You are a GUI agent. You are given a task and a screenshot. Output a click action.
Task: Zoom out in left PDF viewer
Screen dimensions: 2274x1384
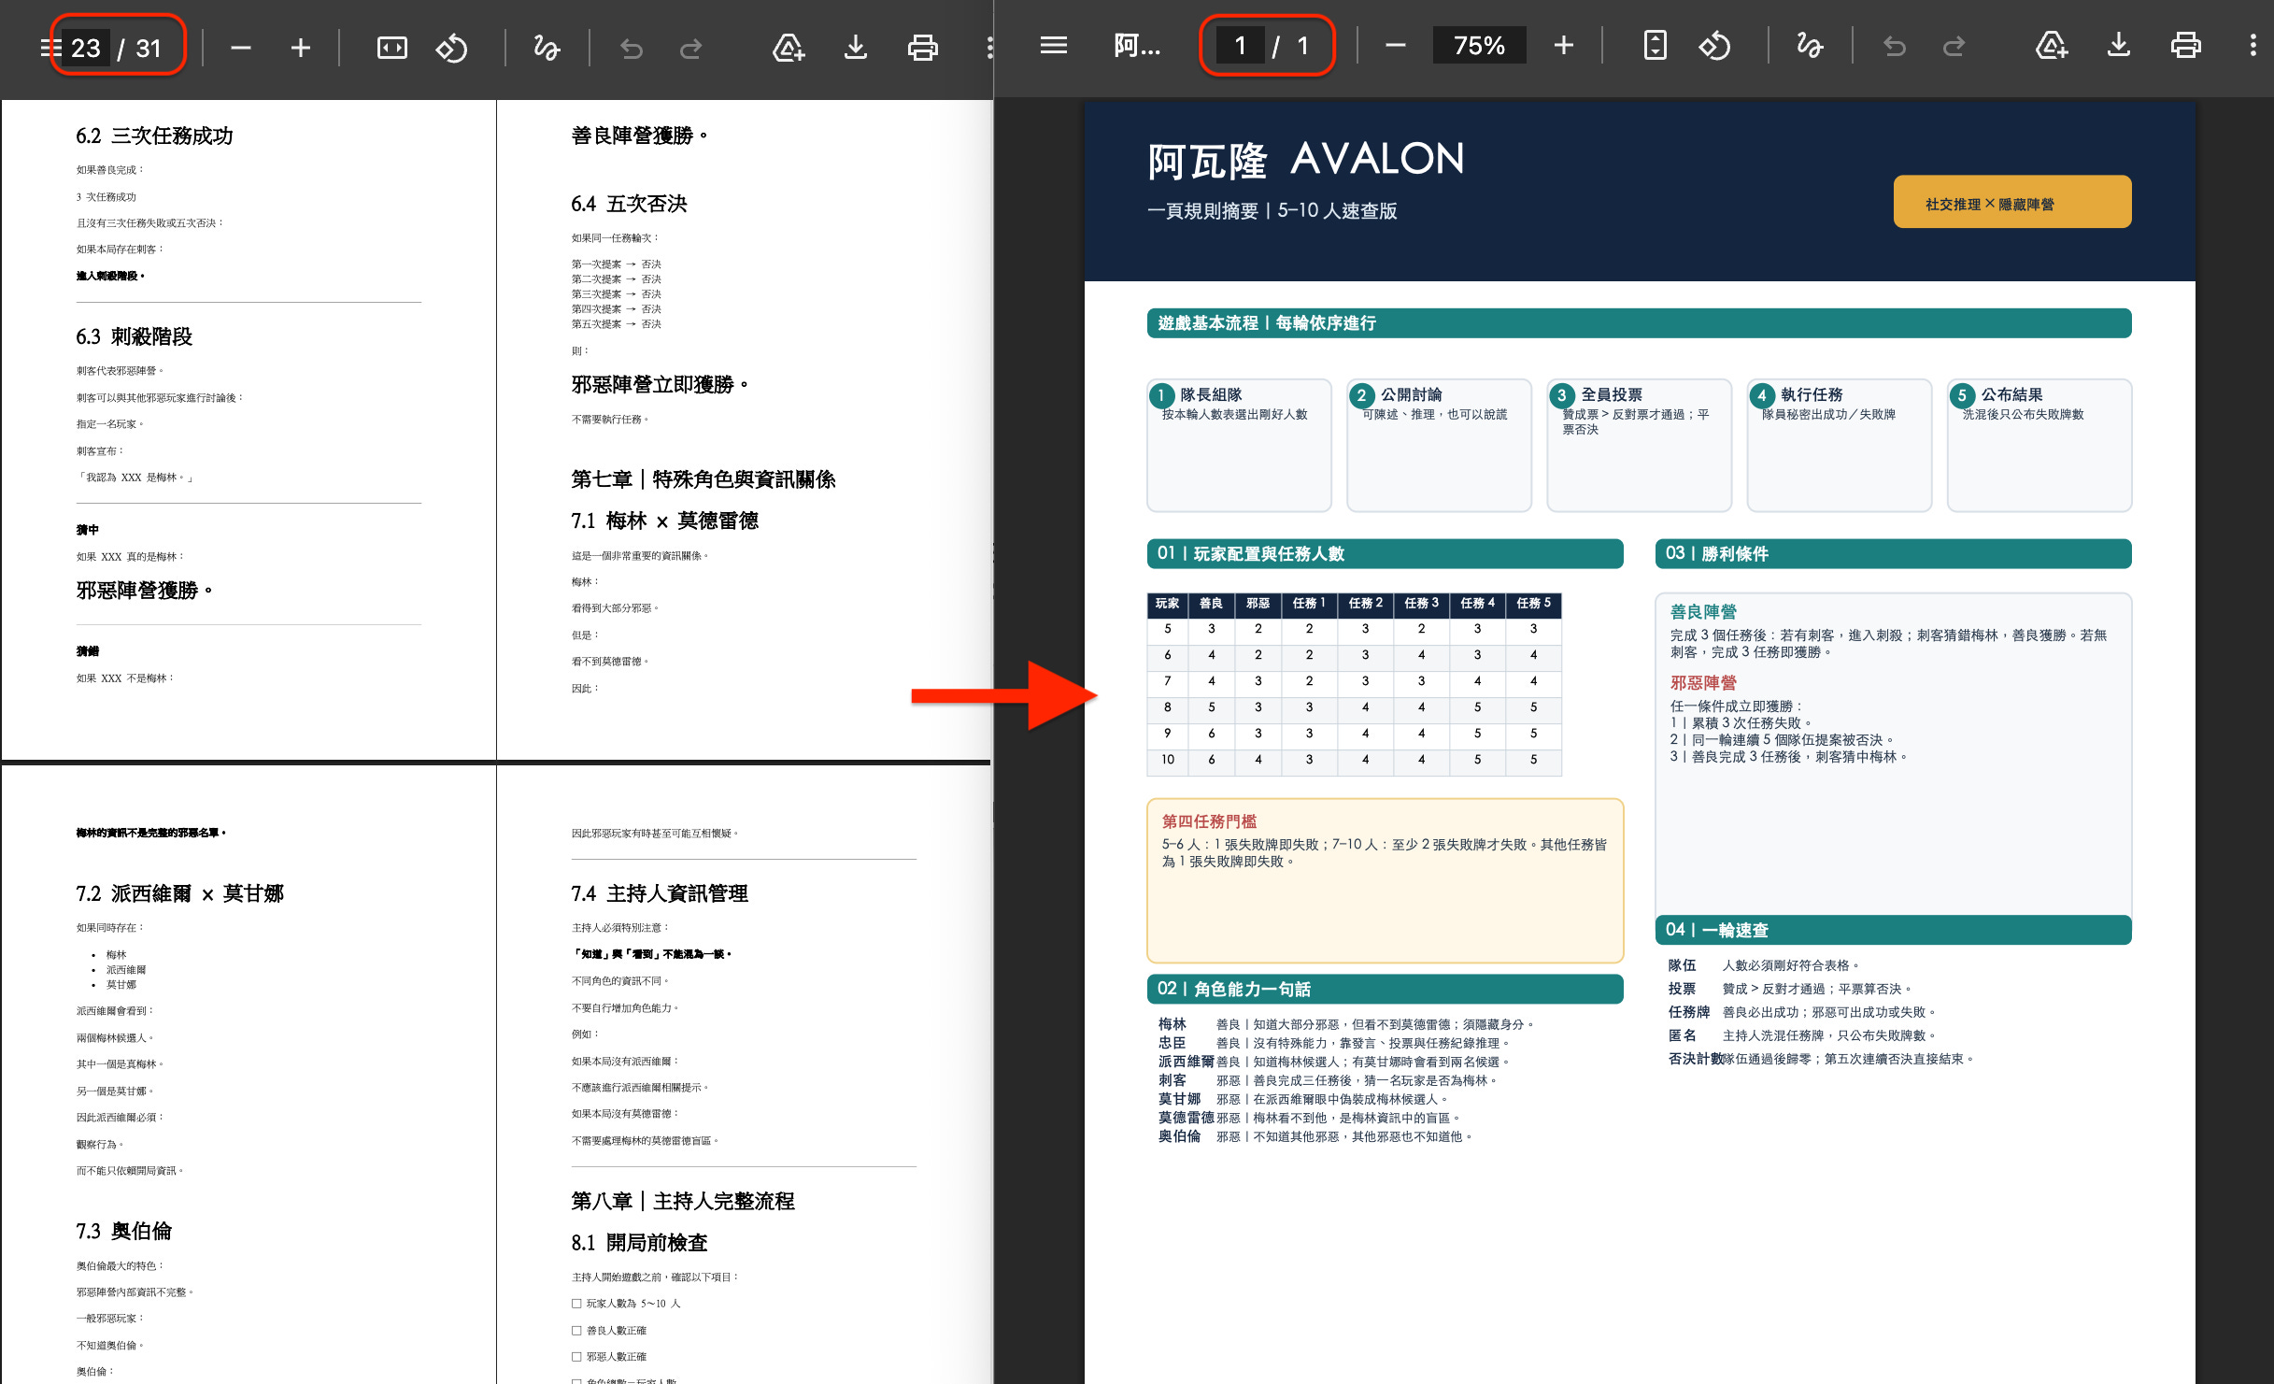241,48
